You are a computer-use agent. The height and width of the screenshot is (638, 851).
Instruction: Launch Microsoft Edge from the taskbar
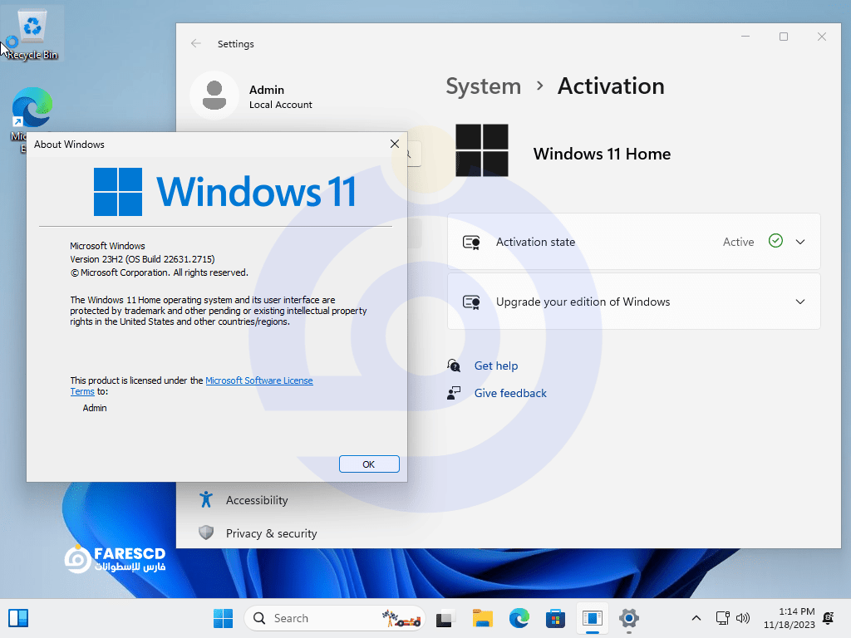(519, 618)
